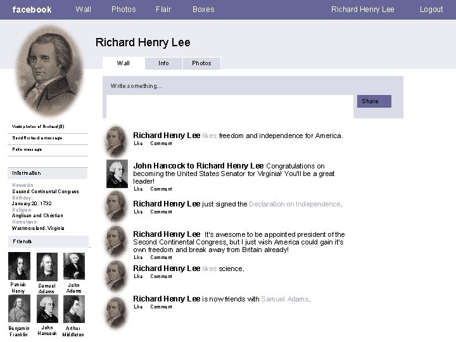Click the large Richard Henry Lee profile portrait
456x342 pixels.
pos(50,71)
